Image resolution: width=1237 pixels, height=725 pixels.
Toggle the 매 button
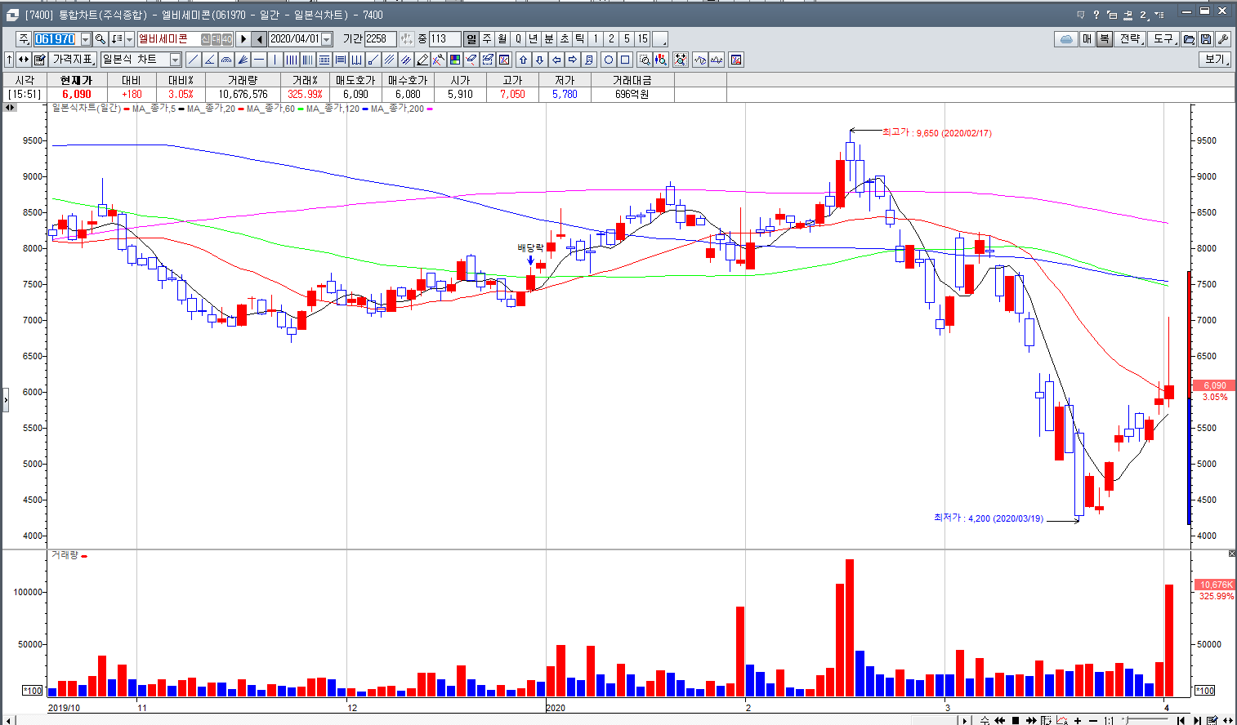tap(1087, 39)
